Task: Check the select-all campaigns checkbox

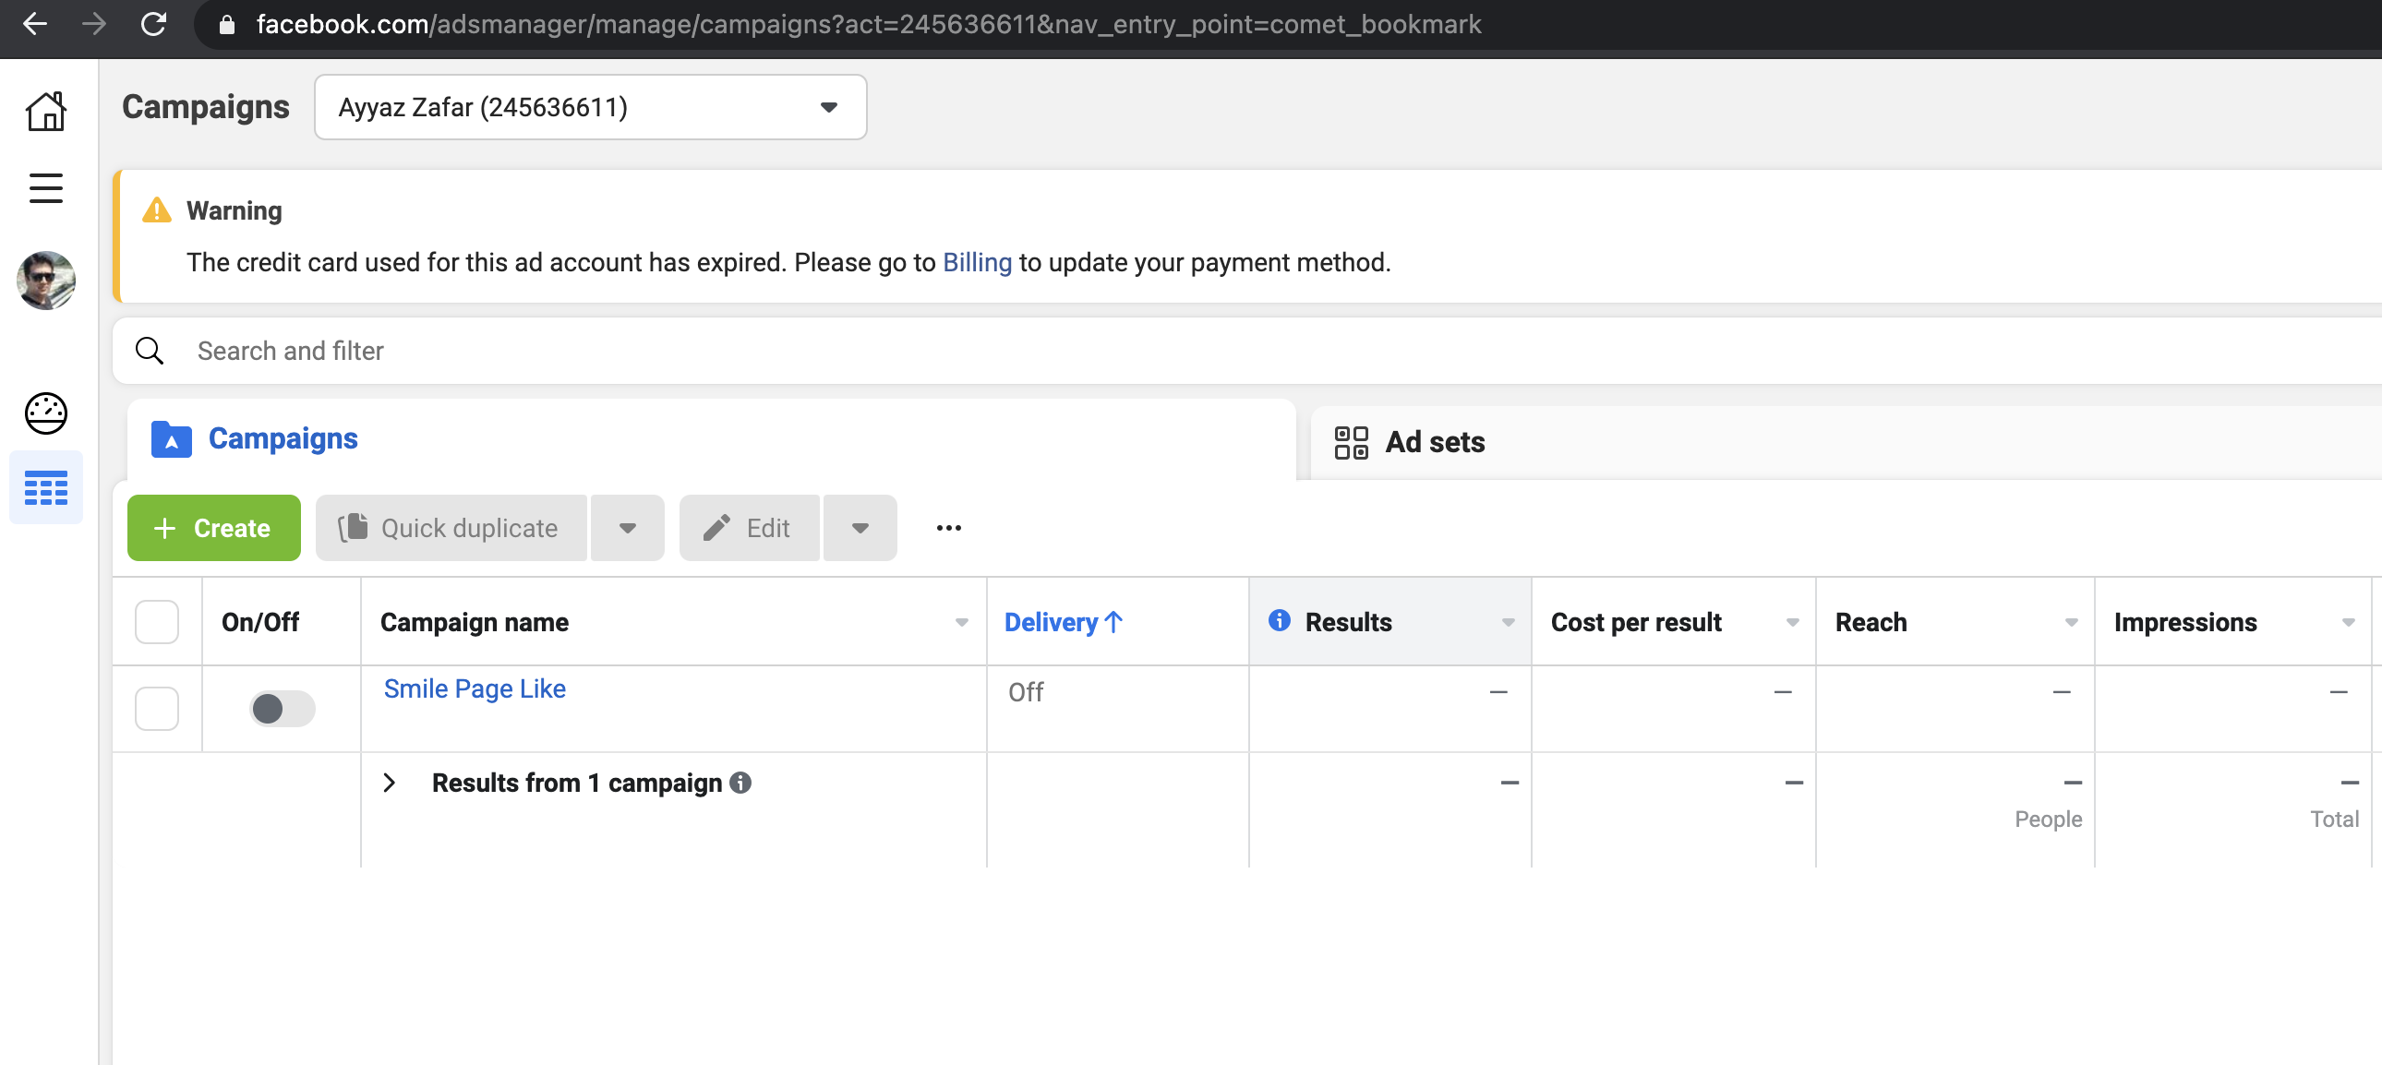Action: (156, 622)
